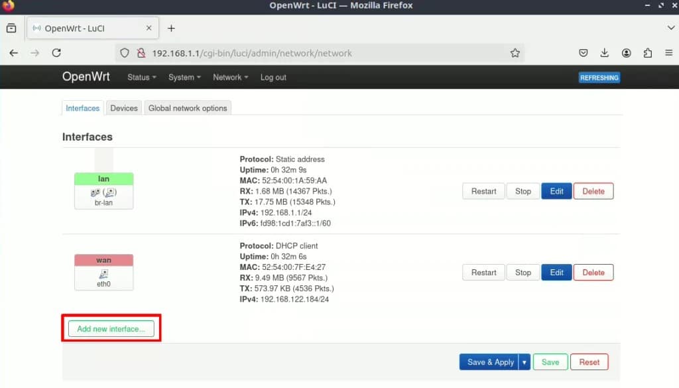This screenshot has height=388, width=679.
Task: Open the Save & Apply arrow dropdown
Action: [x=525, y=362]
